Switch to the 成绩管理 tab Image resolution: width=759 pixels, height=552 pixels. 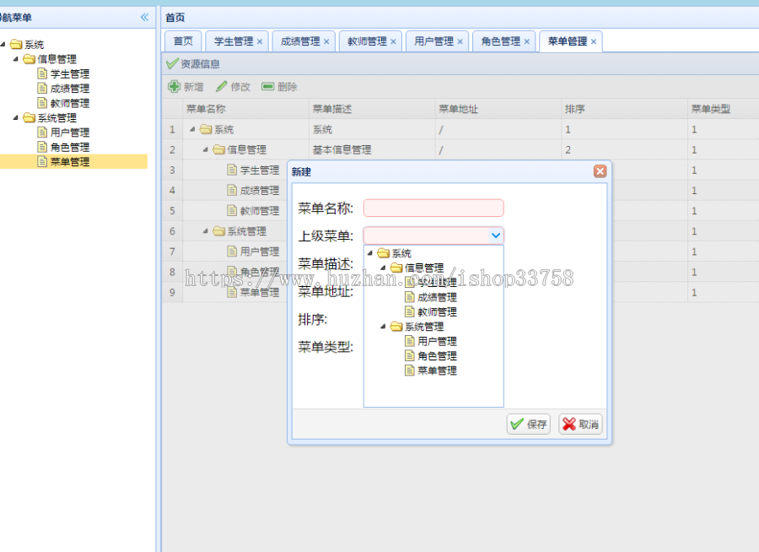click(300, 41)
